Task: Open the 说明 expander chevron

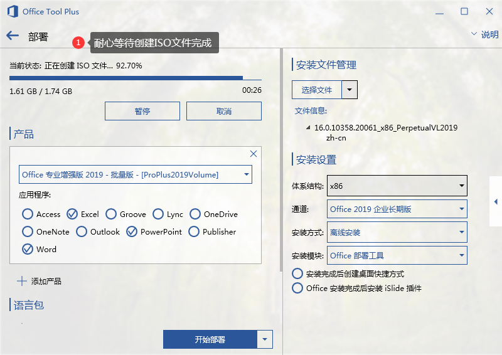Action: (474, 34)
